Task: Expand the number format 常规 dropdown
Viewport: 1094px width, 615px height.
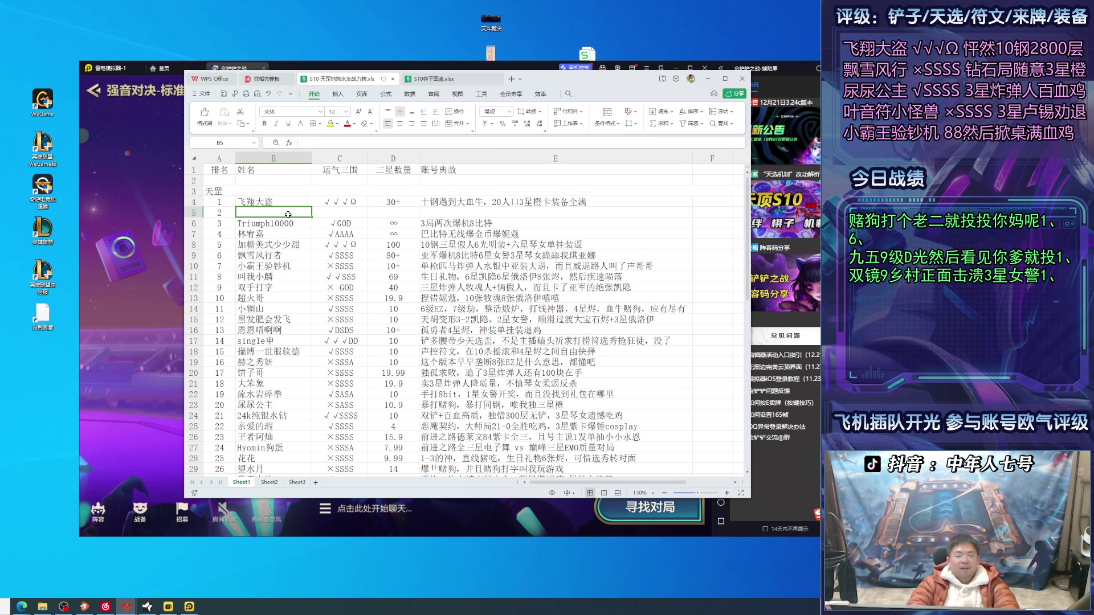Action: click(x=509, y=112)
